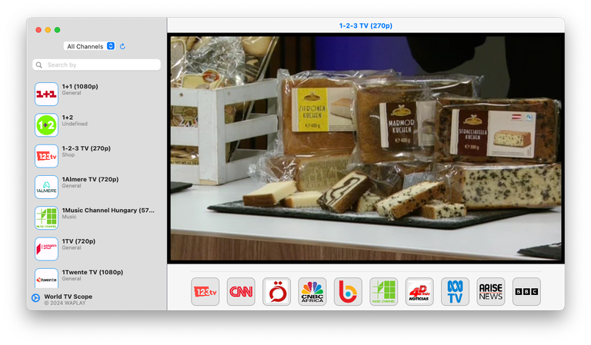Viewport: 591px width, 345px height.
Task: Select the '1TV (720p)' channel title
Action: click(78, 241)
